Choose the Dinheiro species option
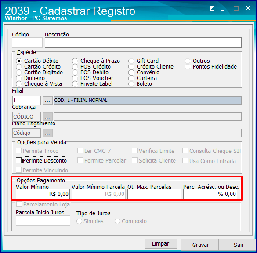This screenshot has height=253, width=257. (19, 78)
